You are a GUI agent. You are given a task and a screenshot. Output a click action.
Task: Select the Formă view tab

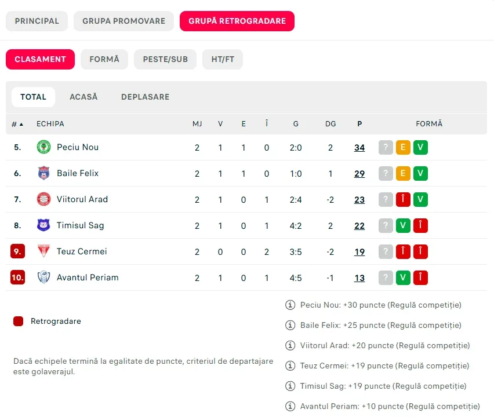pos(104,59)
